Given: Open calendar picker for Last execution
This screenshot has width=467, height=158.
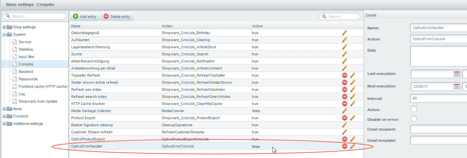Looking at the screenshot, I should pyautogui.click(x=456, y=74).
